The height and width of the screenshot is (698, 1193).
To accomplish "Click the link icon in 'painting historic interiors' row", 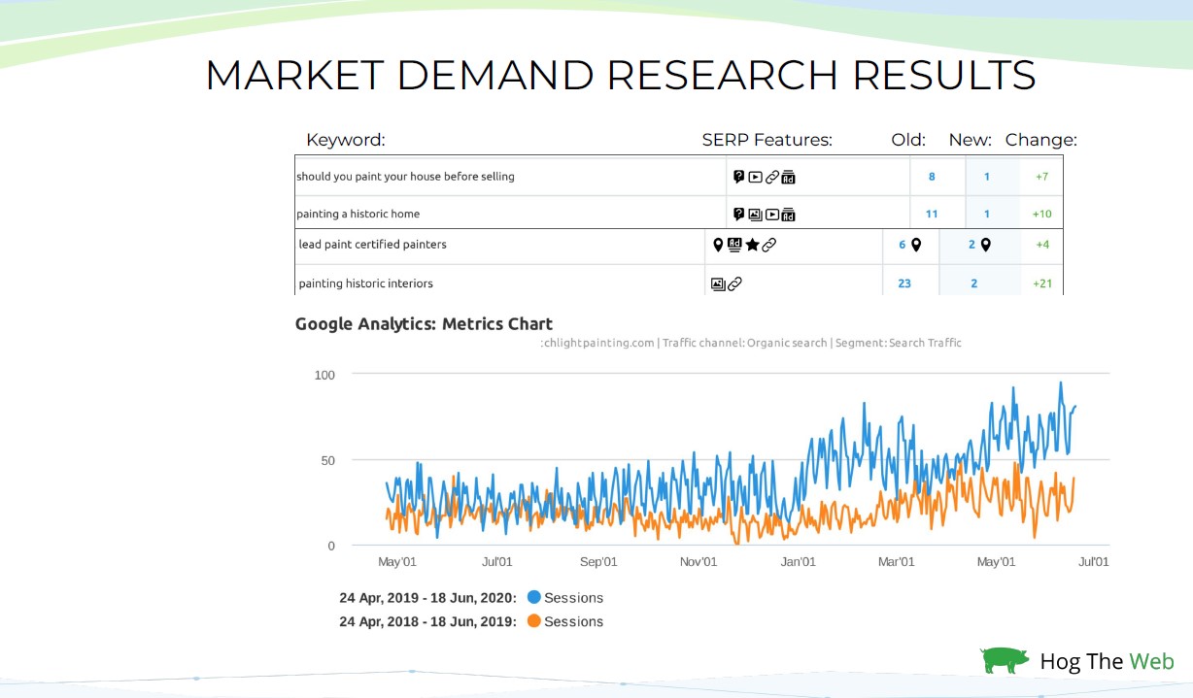I will (734, 283).
